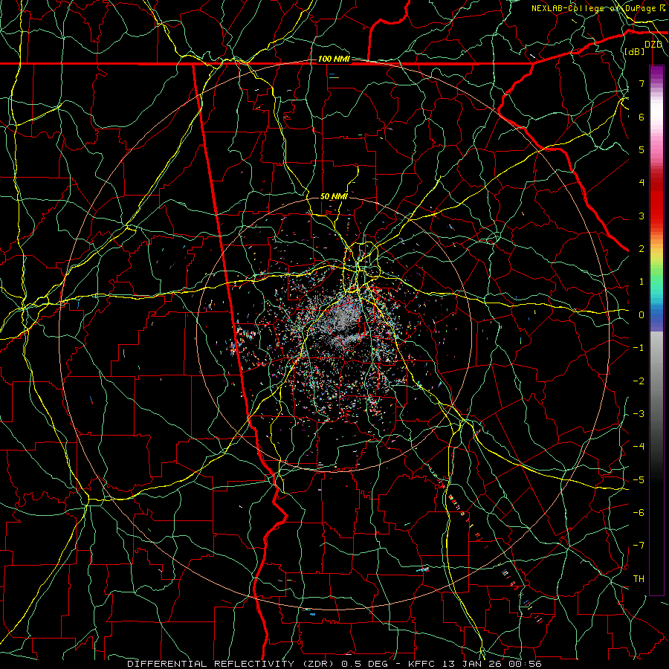
Task: Click the -4 value on color scale
Action: (x=639, y=447)
